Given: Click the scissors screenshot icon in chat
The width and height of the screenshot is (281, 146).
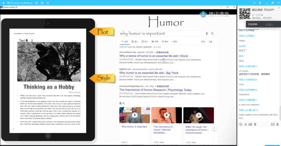Looking at the screenshot, I should pos(245,124).
